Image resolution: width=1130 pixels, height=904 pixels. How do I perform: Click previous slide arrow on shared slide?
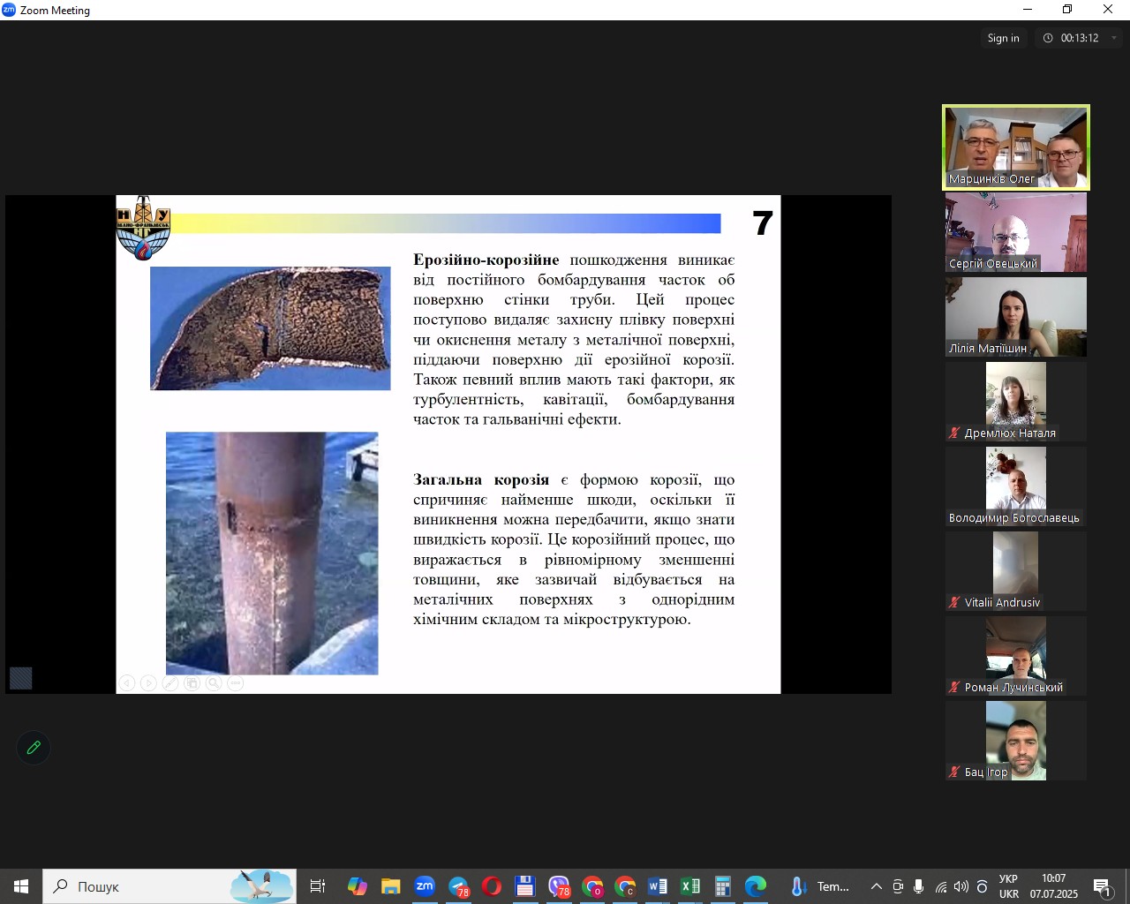127,683
